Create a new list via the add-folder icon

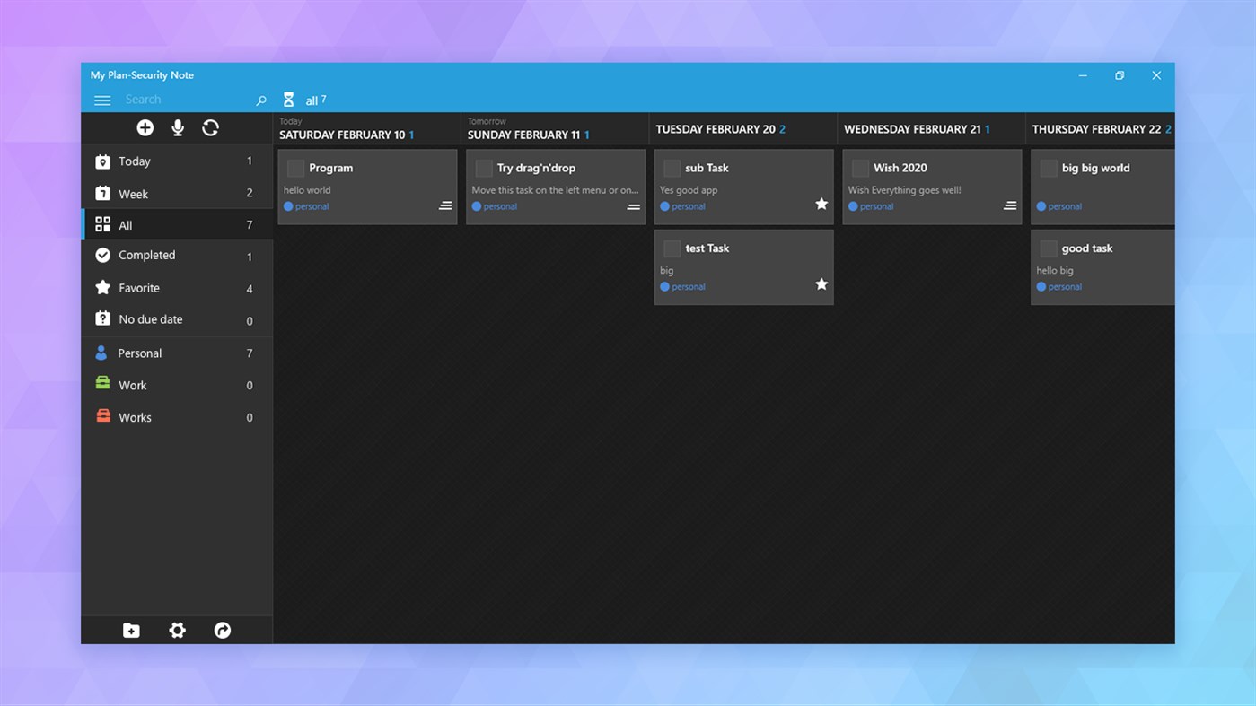(x=131, y=630)
